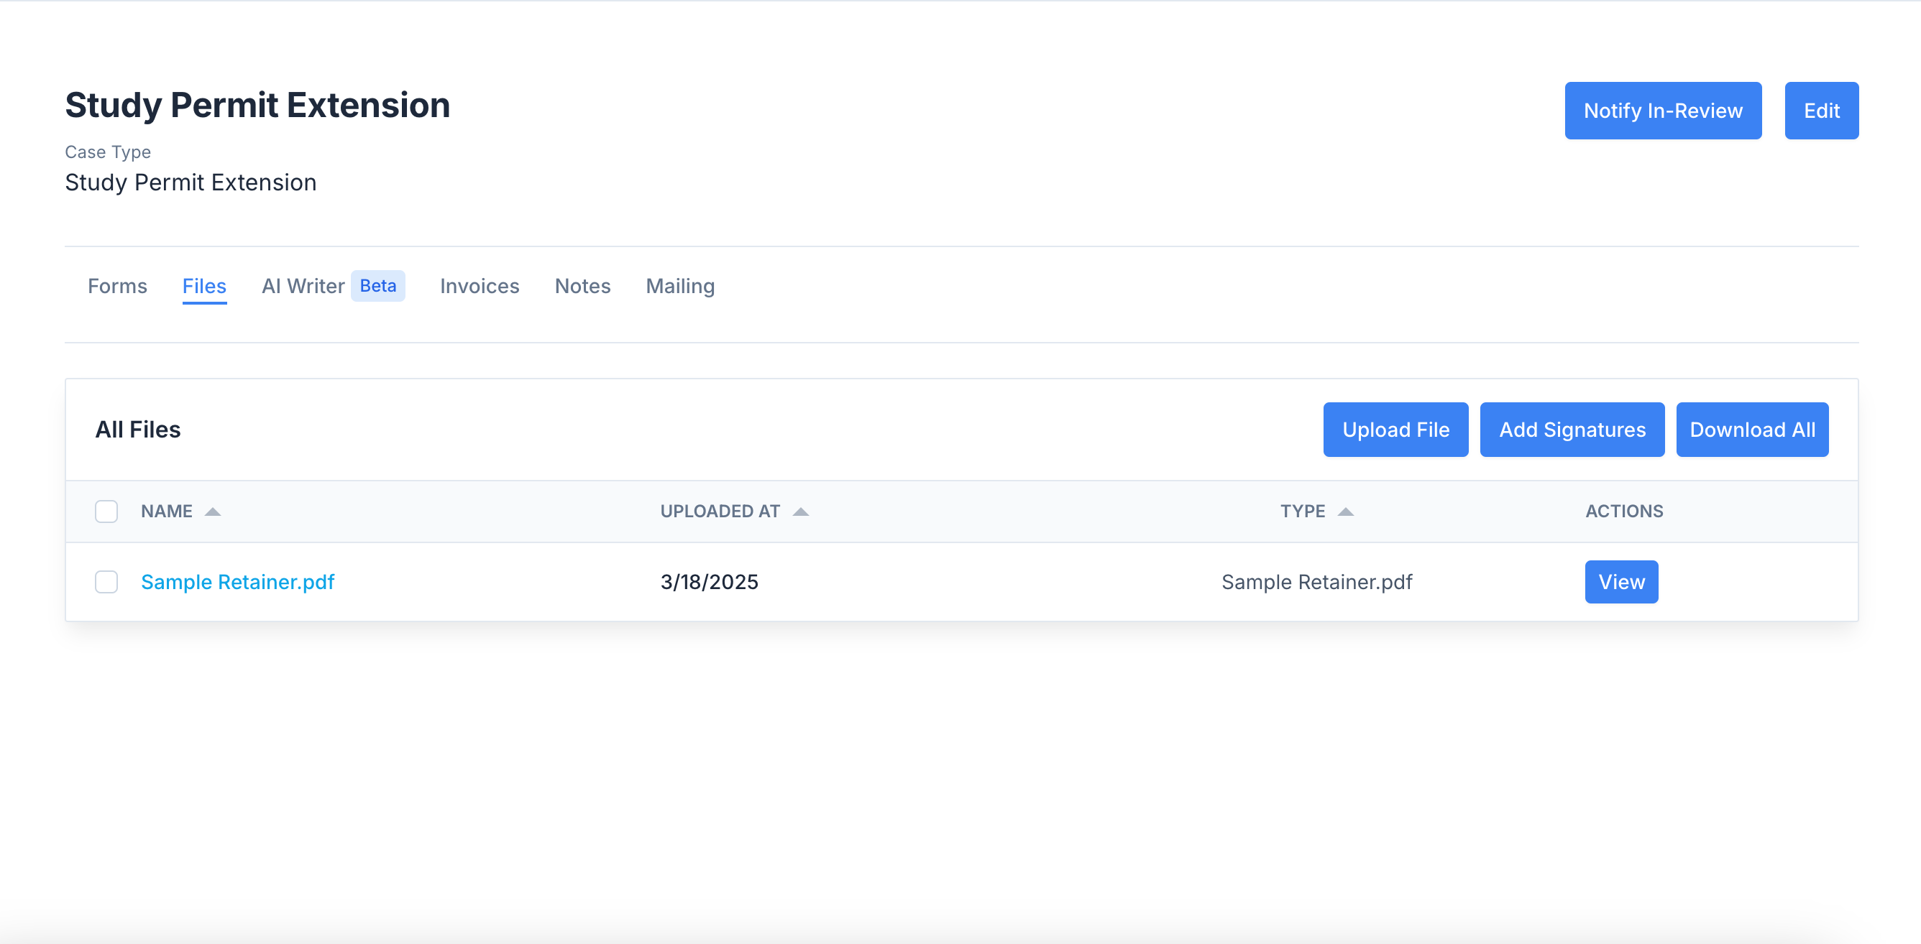
Task: Click the Notify In-Review button
Action: pos(1663,110)
